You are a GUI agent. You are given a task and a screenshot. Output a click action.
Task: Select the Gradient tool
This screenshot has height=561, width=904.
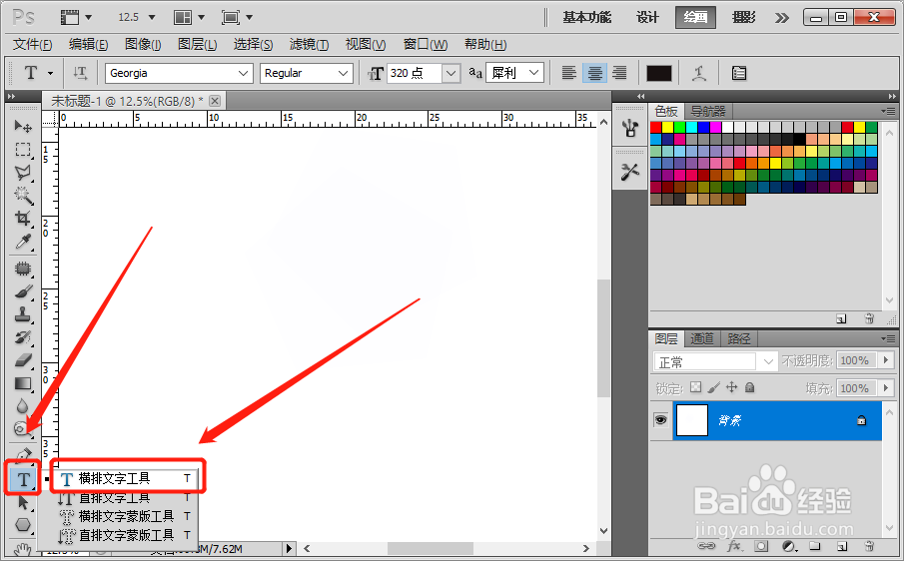[23, 383]
